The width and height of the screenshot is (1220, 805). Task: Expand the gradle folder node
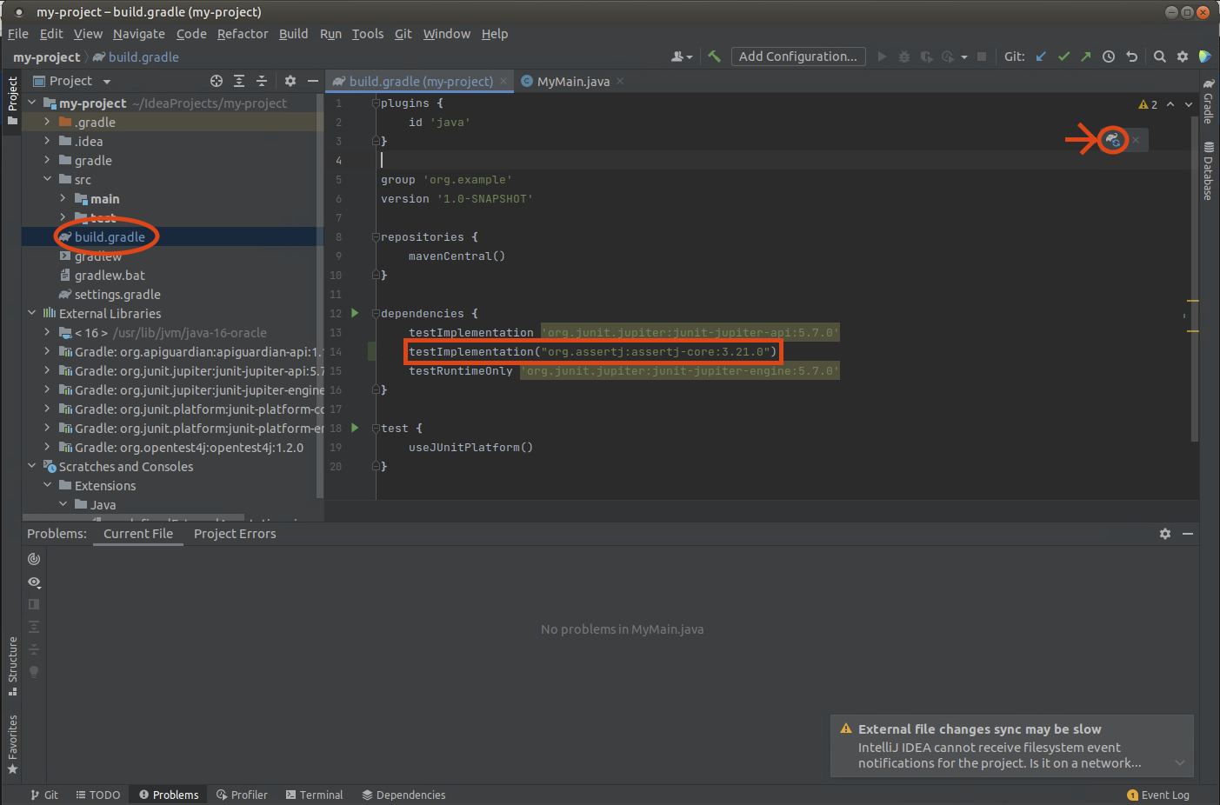coord(47,160)
